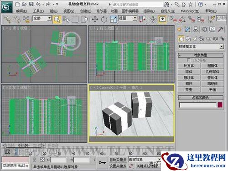The height and width of the screenshot is (171, 228).
Task: Select the Select and Rotate circular tool
Action: point(104,20)
